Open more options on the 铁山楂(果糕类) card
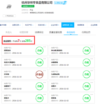100x105 pixels. (92, 47)
